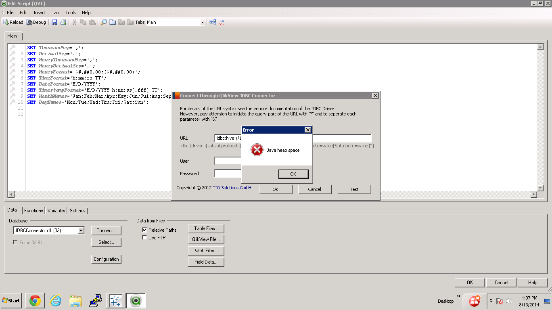Click the Edit Script Help button
Screen dimensions: 552x310
tap(533, 283)
